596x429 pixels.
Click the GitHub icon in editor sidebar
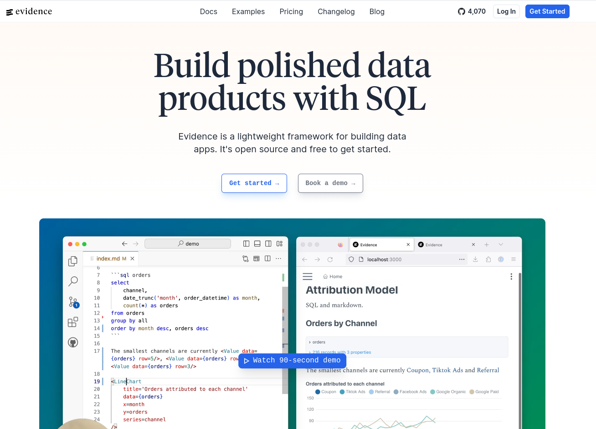(73, 342)
